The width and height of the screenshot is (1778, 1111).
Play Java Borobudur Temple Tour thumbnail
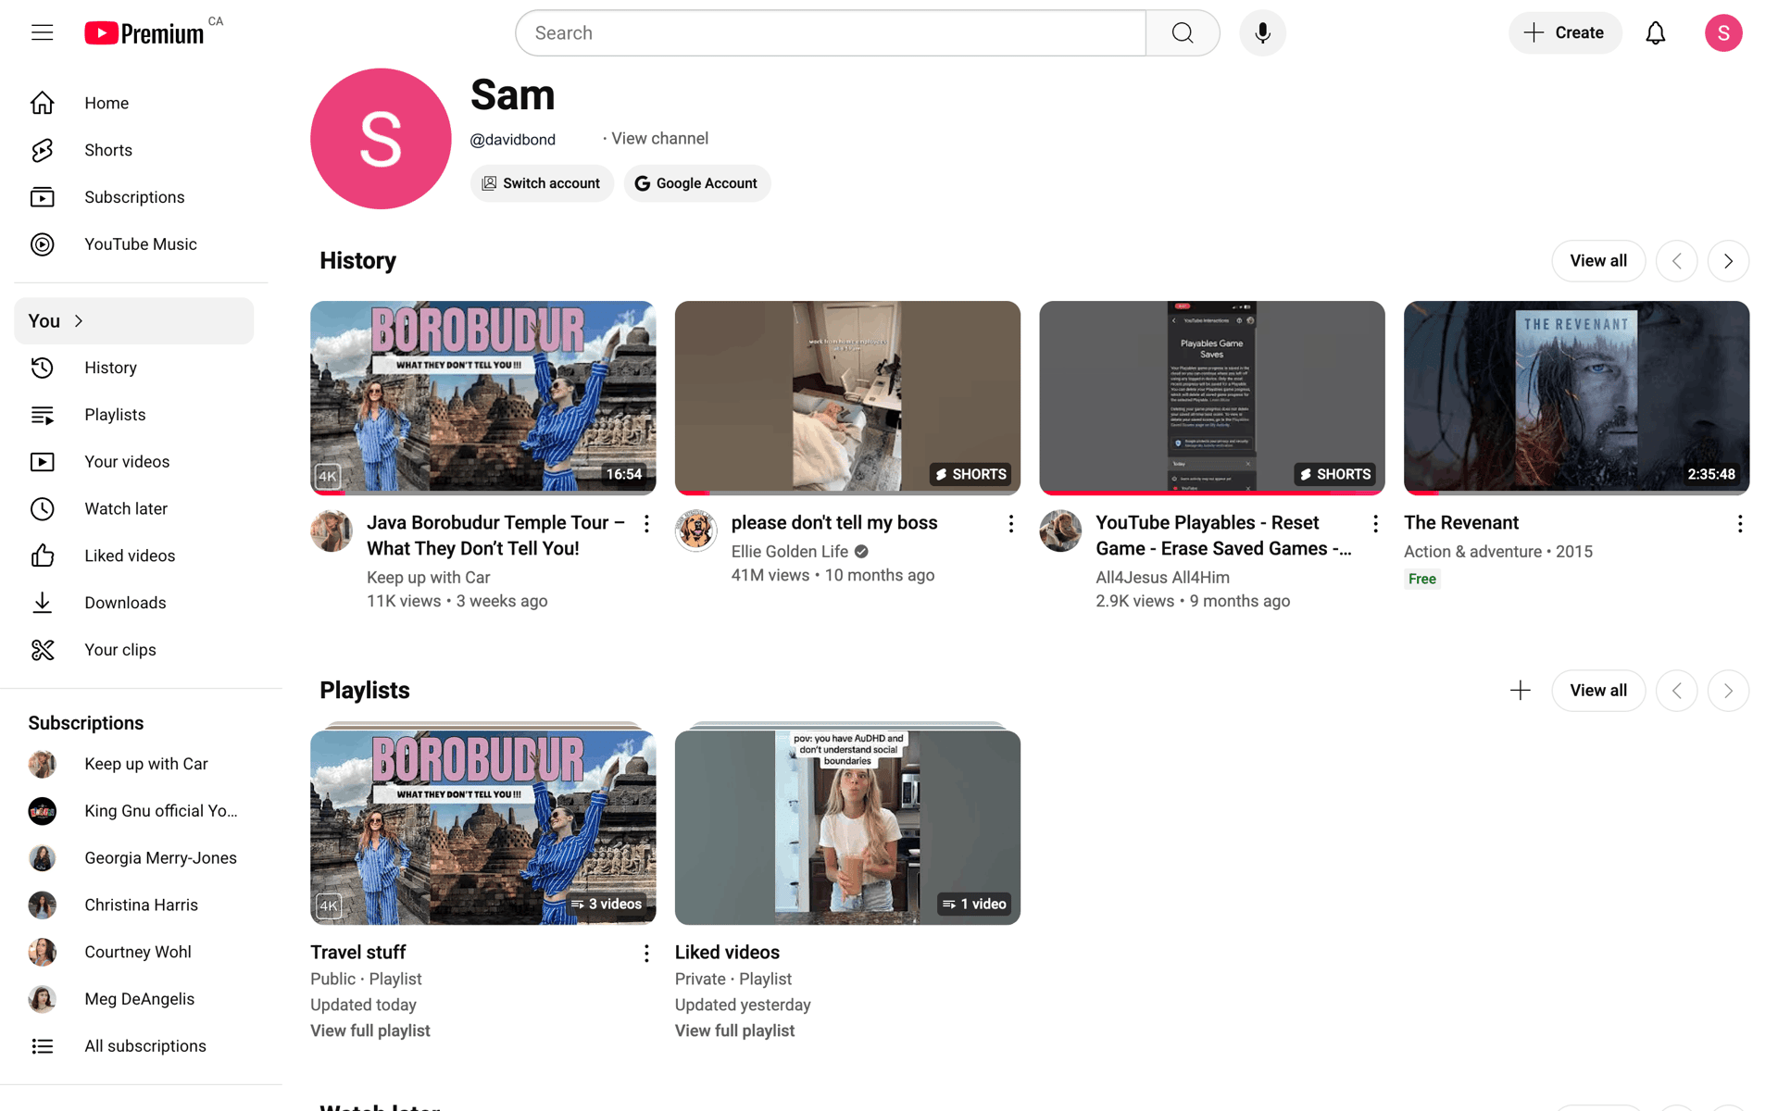point(483,398)
